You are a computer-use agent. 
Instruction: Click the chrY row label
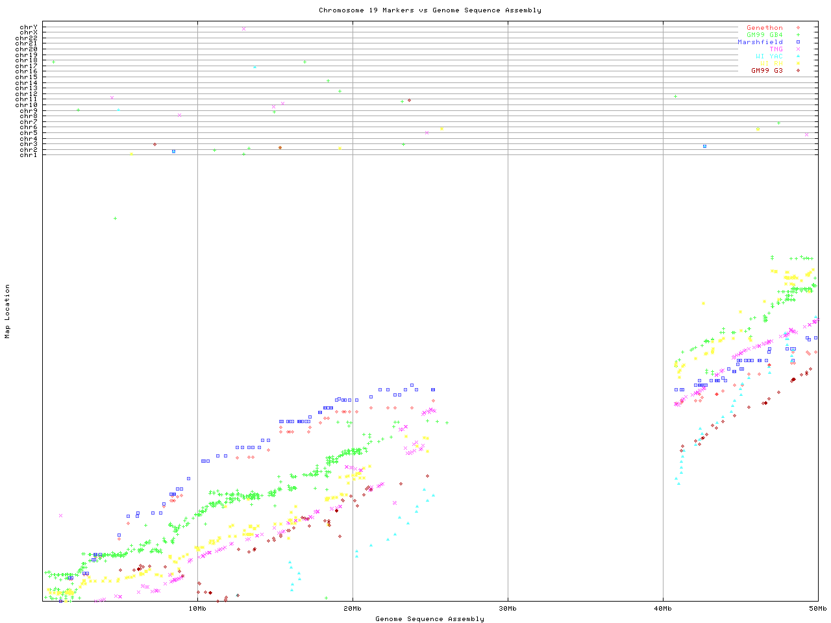click(29, 27)
